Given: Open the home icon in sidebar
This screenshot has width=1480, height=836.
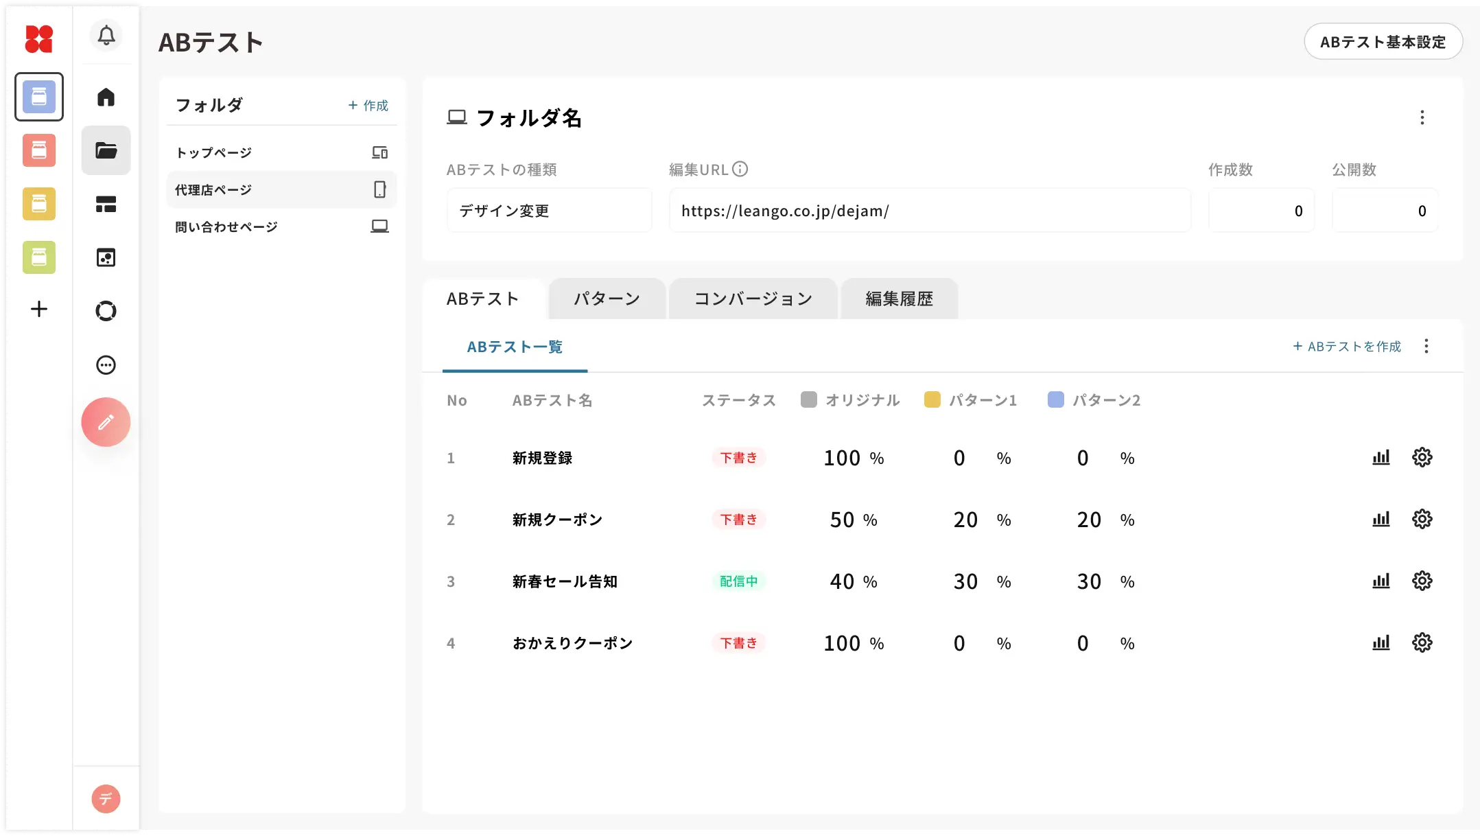Looking at the screenshot, I should (x=106, y=97).
